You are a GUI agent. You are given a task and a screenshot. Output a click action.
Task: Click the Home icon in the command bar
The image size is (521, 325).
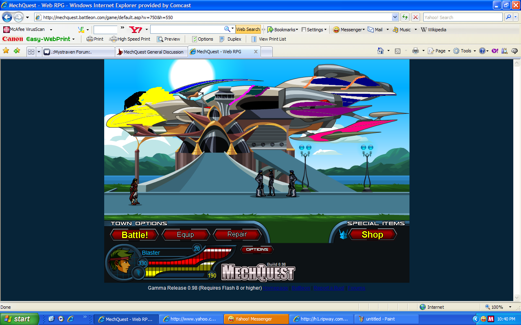pyautogui.click(x=381, y=51)
